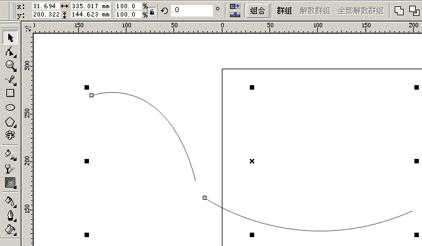
Task: Select the Interactive Blend concentric-squares tool
Action: pos(10,182)
